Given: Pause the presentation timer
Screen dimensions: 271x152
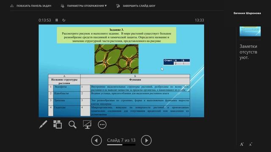Looking at the screenshot, I should tap(56, 20).
